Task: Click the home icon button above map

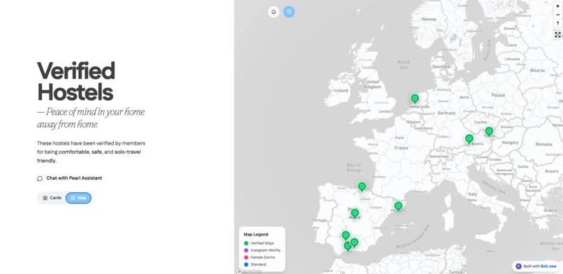Action: [x=274, y=12]
